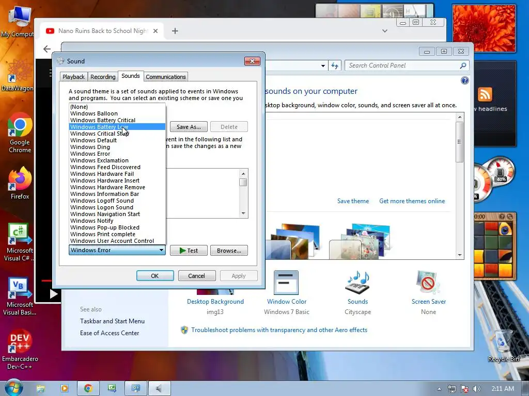Choose Windows Exclamation sound
529x396 pixels.
click(117, 161)
